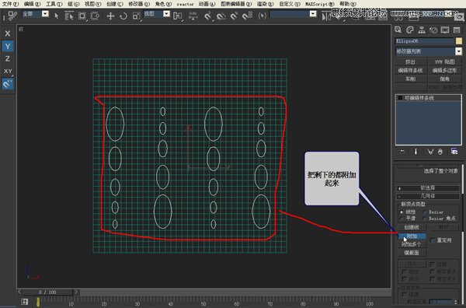Click the select and link toolbar icon
Screen dimensions: 466x308
tap(12, 16)
